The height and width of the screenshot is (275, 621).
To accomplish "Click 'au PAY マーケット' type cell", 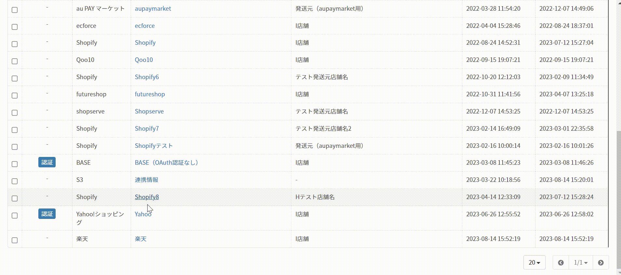I will click(x=100, y=9).
